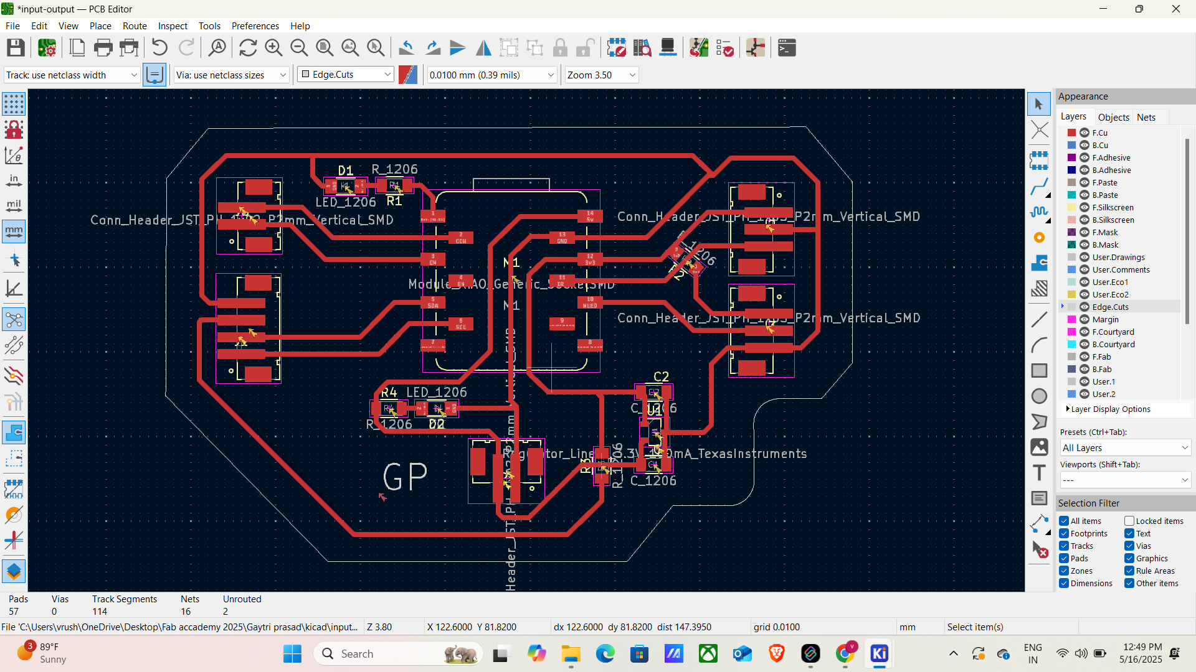
Task: Open the Design Rules Checker icon
Action: pyautogui.click(x=725, y=48)
